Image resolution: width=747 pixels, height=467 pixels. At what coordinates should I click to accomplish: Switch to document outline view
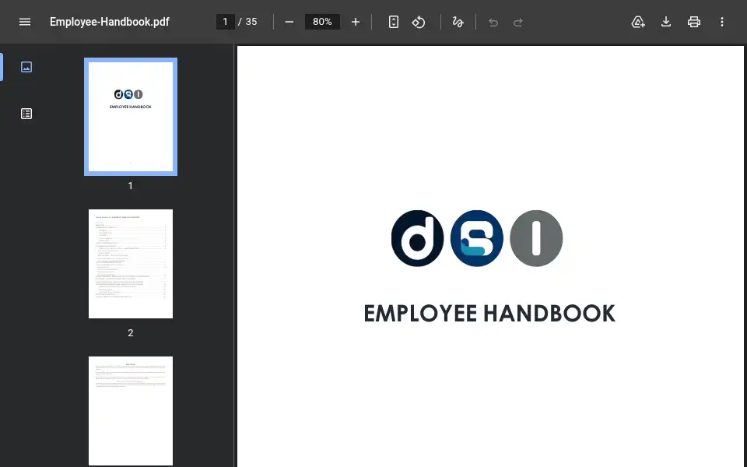(26, 114)
